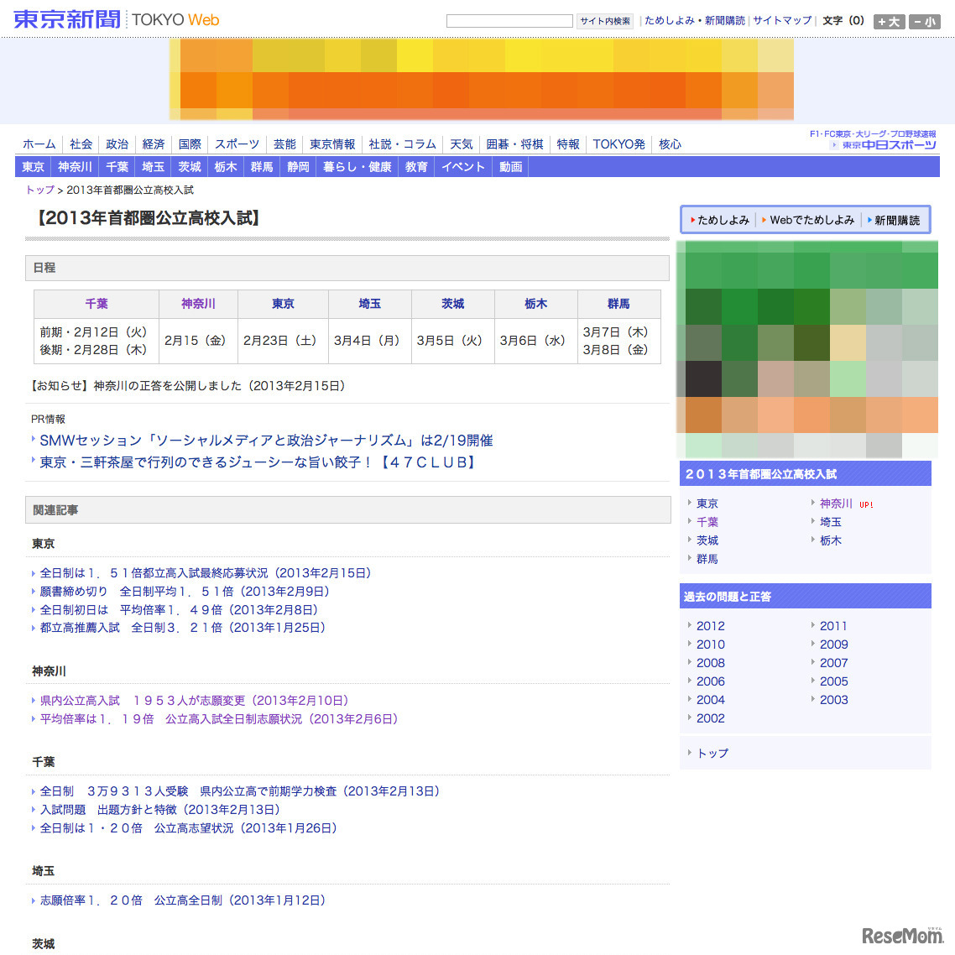Open the 2012 past exam answers
The width and height of the screenshot is (955, 955).
click(x=710, y=626)
